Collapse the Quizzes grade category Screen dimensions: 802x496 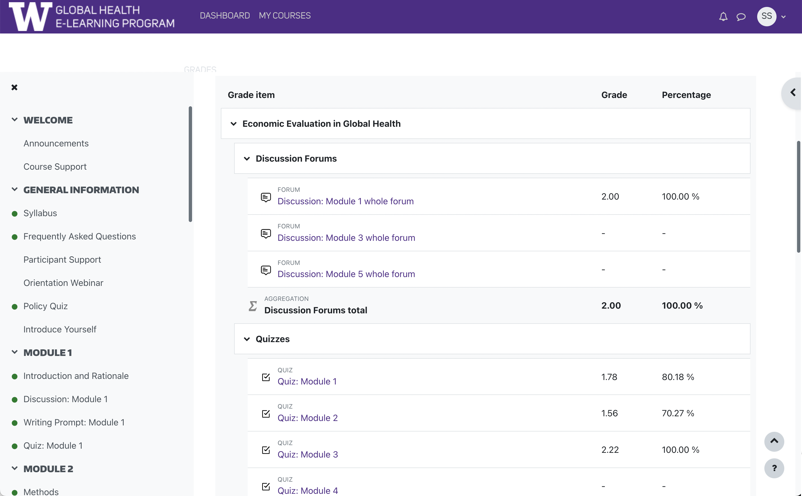[247, 339]
